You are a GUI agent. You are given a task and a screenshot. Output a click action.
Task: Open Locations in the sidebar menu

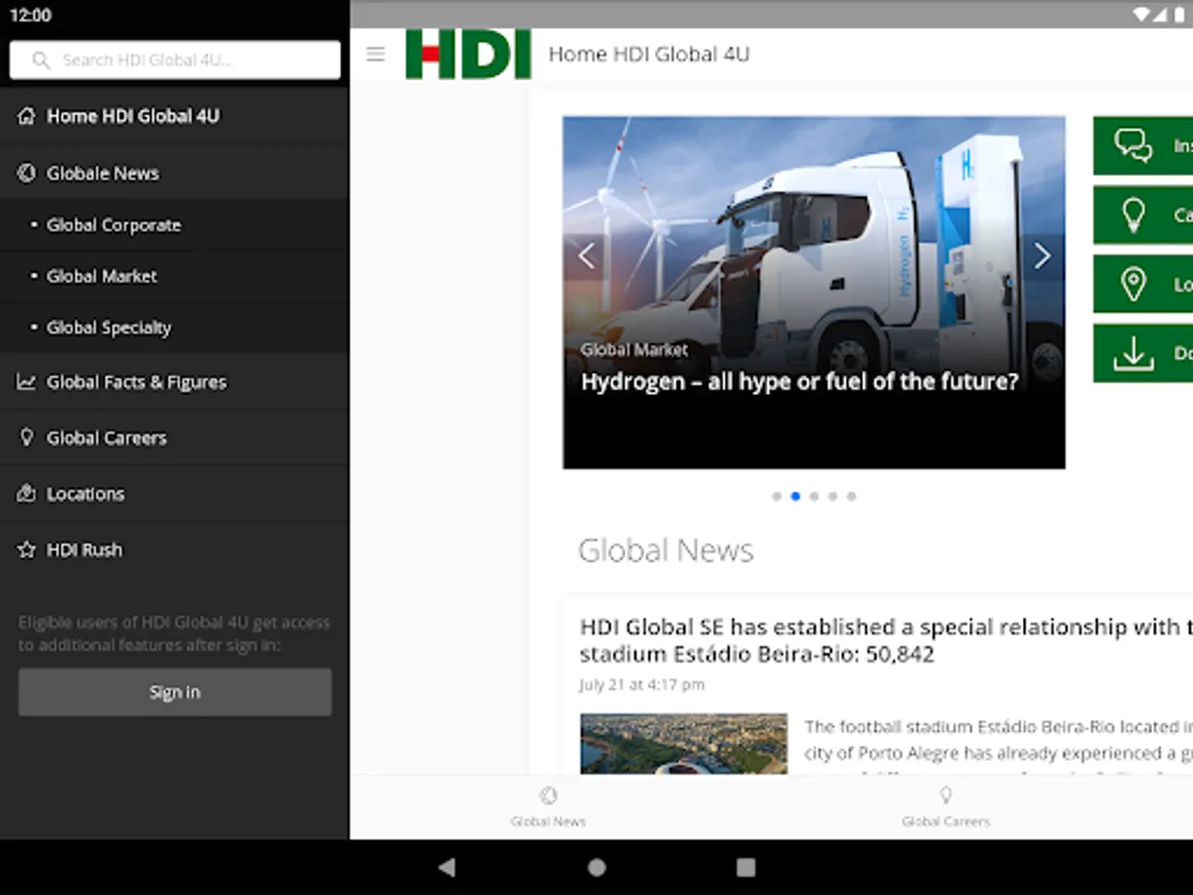pos(174,494)
